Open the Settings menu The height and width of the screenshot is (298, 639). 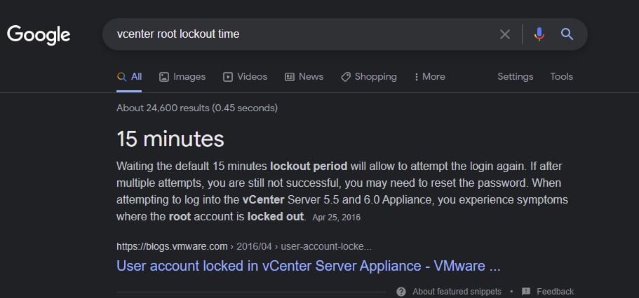[515, 77]
